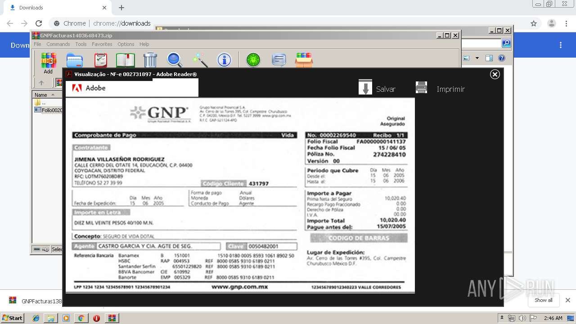Open the WinRAR File menu
This screenshot has height=324, width=576.
[37, 44]
